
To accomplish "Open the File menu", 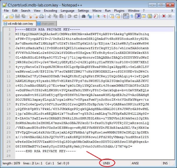I will coord(7,10).
